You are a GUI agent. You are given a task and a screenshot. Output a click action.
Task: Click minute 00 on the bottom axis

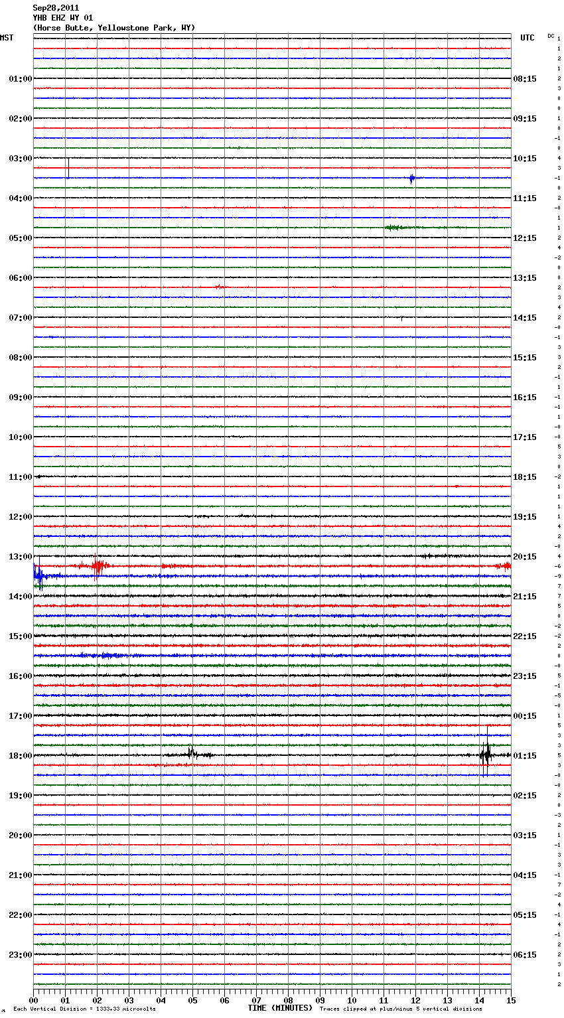34,1000
